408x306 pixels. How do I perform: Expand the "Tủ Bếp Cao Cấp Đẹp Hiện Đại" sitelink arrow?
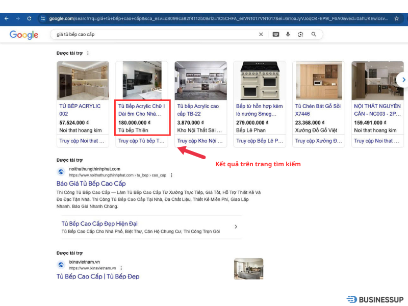(x=236, y=226)
